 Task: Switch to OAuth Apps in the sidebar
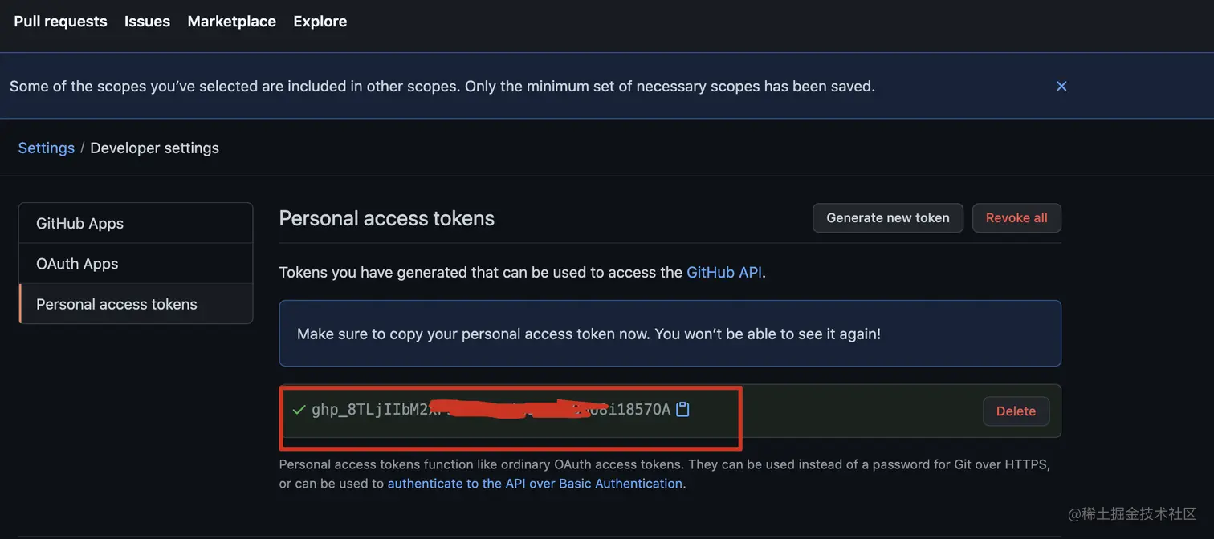click(x=136, y=264)
